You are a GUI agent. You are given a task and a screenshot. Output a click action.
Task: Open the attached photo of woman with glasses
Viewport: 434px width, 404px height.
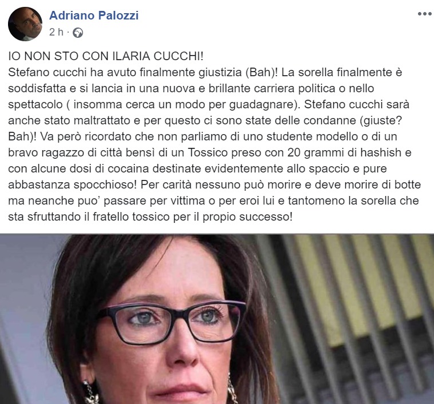(217, 319)
